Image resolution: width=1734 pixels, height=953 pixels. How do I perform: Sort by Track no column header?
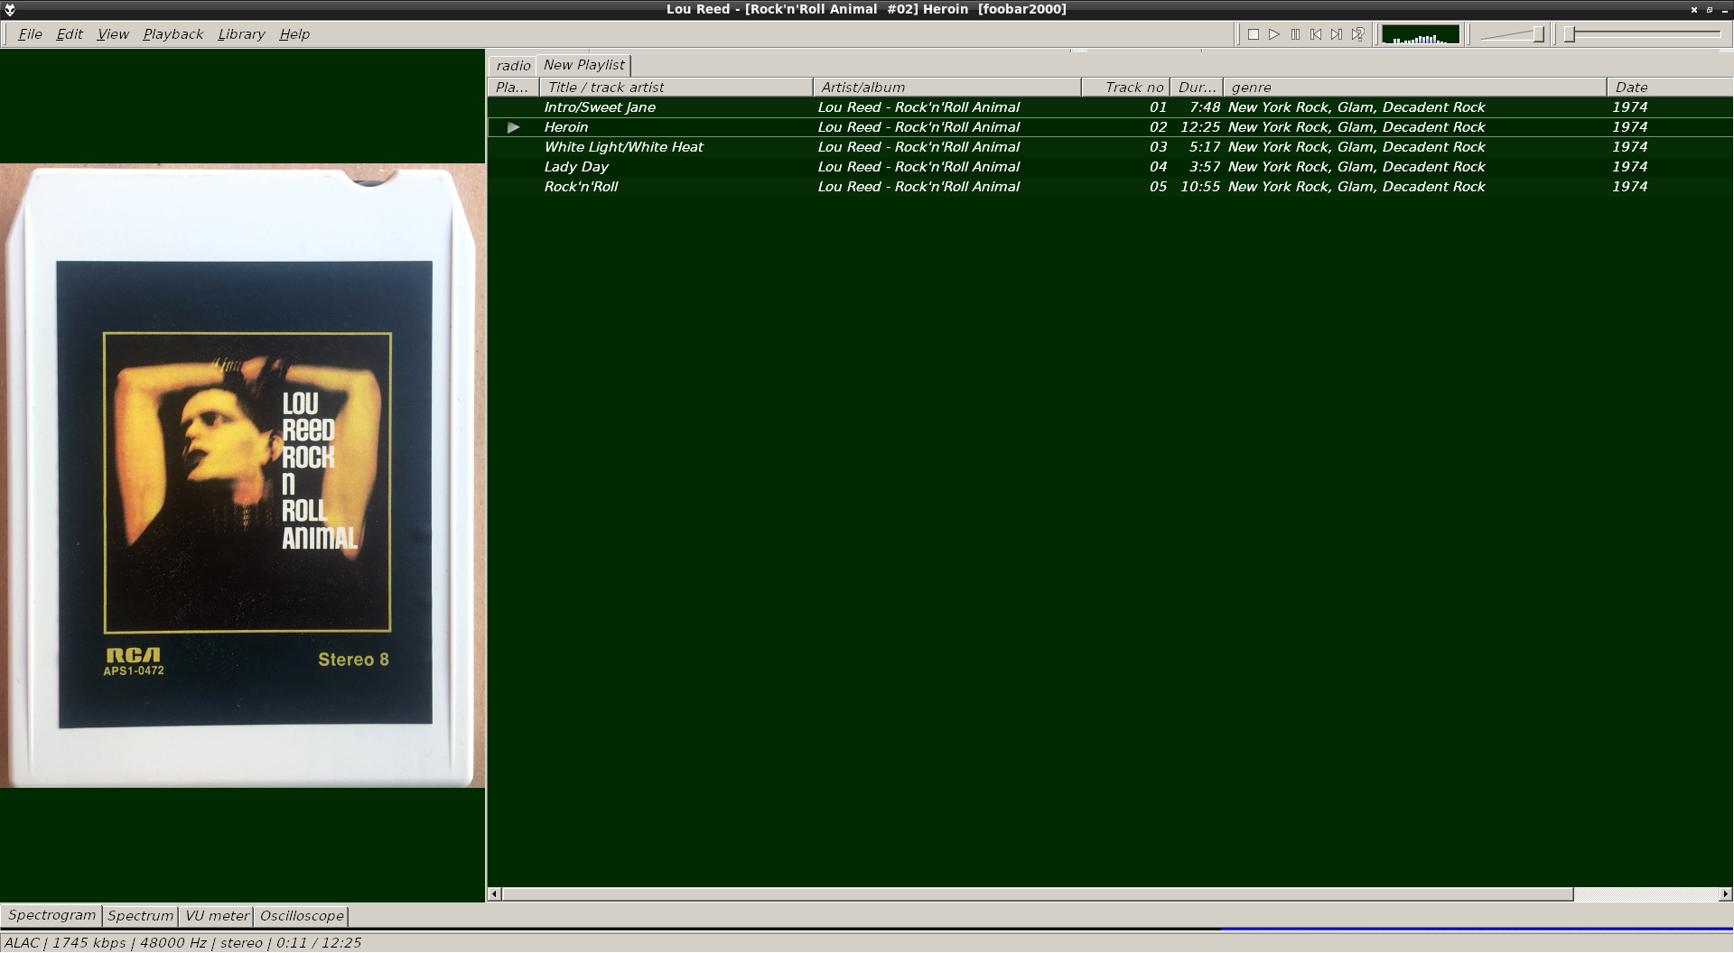pyautogui.click(x=1126, y=88)
